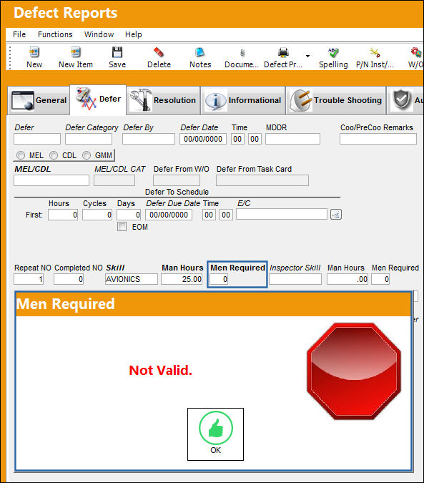The width and height of the screenshot is (424, 483).
Task: Click the First Days field
Action: (129, 215)
